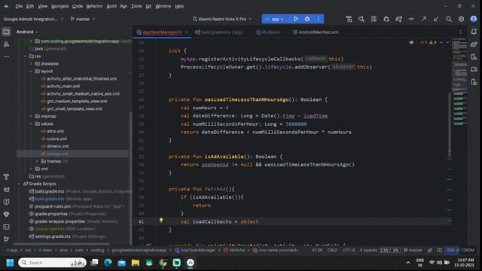The image size is (482, 271).
Task: Open user account avatar icon
Action: coord(474,19)
